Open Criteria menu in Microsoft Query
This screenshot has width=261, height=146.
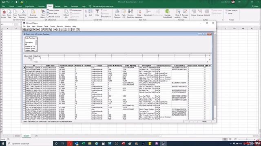tap(53, 26)
